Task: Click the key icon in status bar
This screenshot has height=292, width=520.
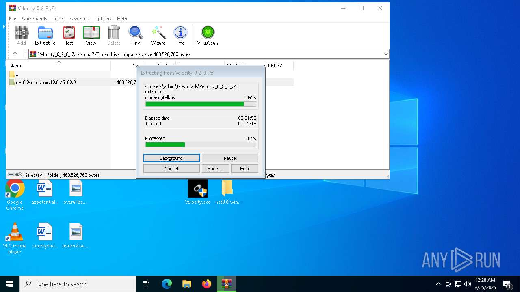Action: (19, 175)
